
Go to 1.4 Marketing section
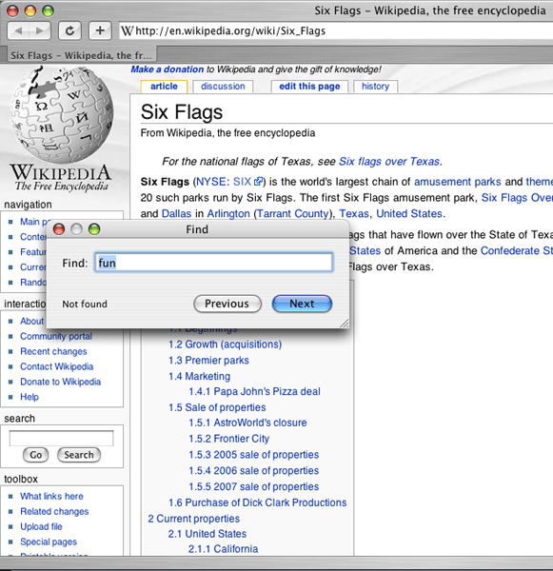click(x=199, y=376)
